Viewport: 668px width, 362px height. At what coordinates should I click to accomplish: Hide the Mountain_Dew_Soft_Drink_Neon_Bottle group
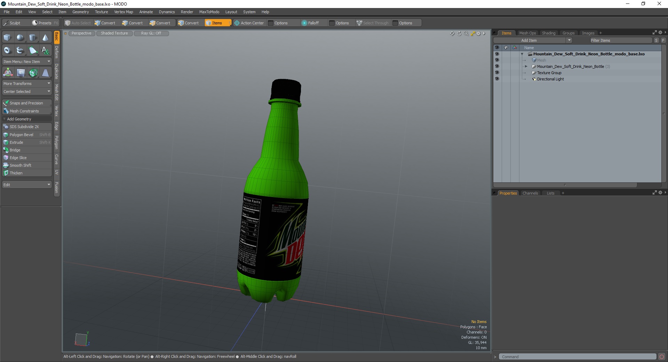[x=497, y=66]
